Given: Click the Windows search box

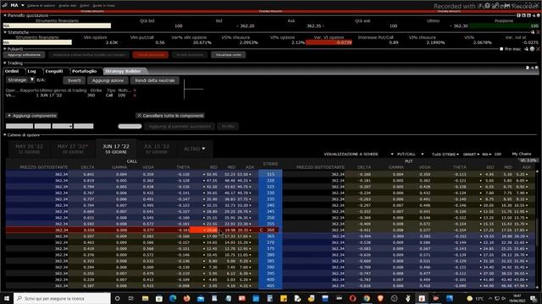Looking at the screenshot, I should pos(62,298).
